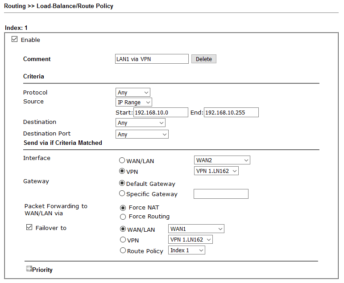Open the Destination Port dropdown

point(142,134)
